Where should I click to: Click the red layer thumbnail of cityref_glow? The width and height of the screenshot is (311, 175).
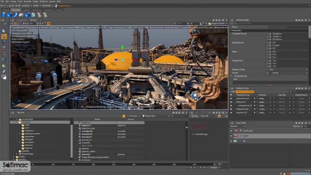(x=236, y=131)
